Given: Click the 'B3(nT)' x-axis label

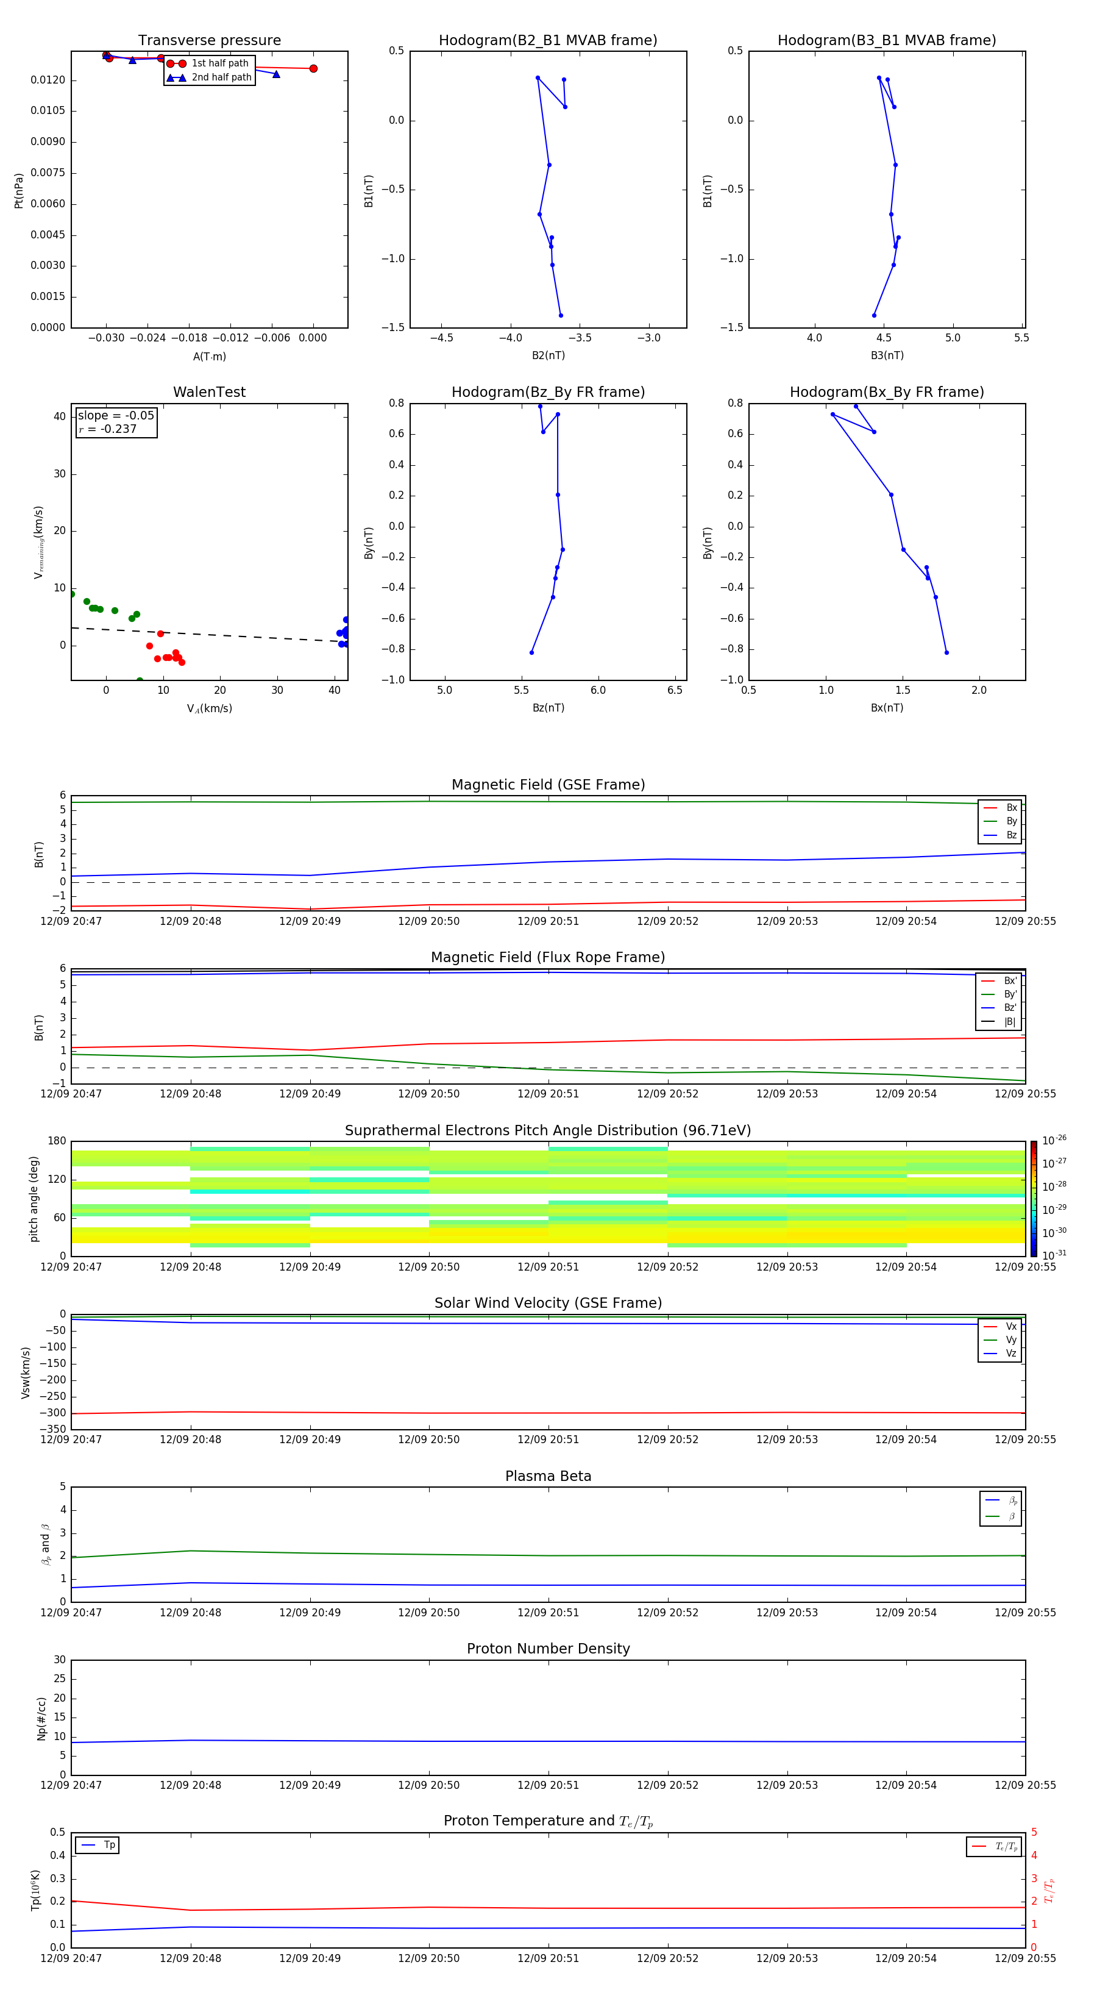Looking at the screenshot, I should pyautogui.click(x=887, y=355).
